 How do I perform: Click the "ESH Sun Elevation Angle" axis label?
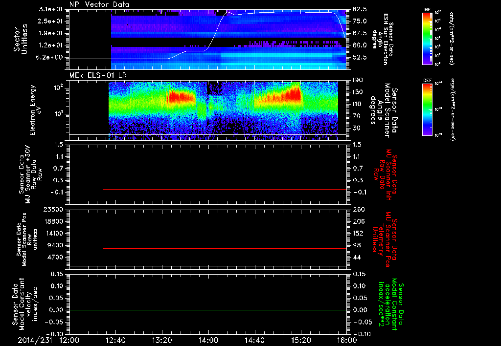coord(383,39)
